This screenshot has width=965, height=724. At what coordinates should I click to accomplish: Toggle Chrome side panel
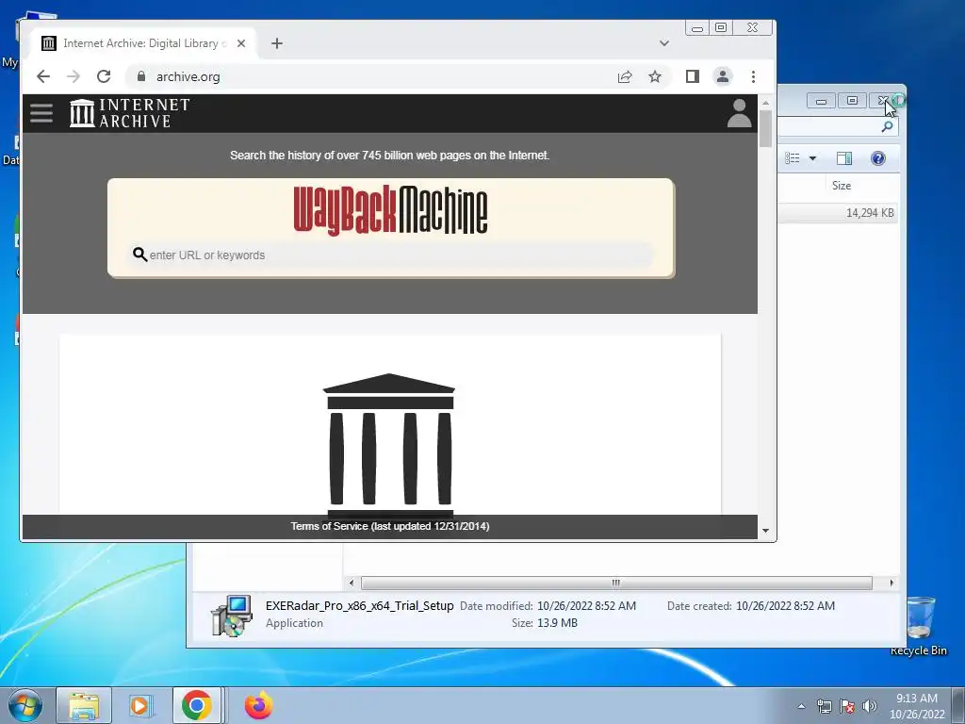click(693, 76)
